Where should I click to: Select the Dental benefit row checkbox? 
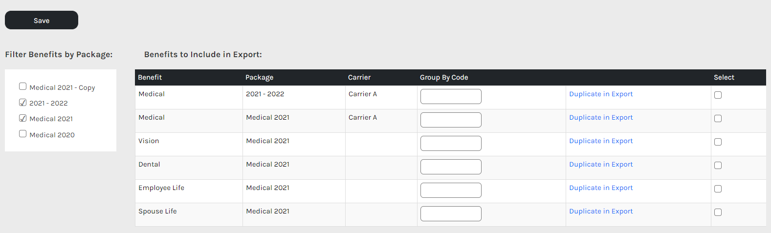click(x=718, y=166)
